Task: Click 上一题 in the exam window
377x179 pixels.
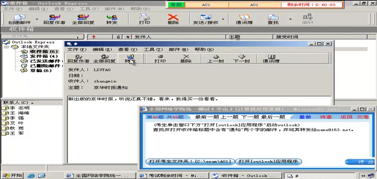Action: click(x=229, y=117)
